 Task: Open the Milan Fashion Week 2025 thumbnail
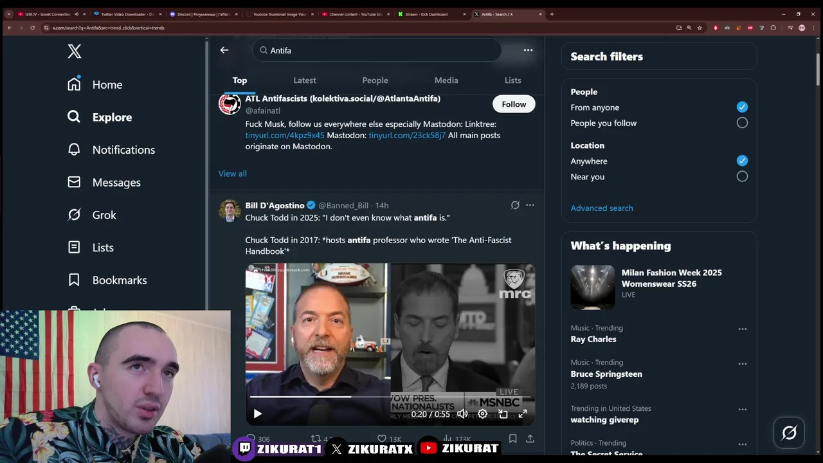pyautogui.click(x=592, y=287)
